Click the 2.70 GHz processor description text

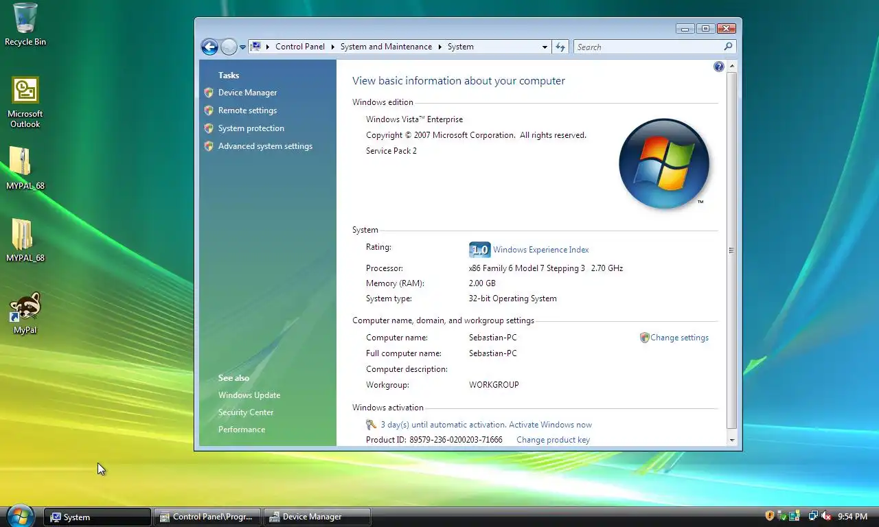click(x=546, y=268)
